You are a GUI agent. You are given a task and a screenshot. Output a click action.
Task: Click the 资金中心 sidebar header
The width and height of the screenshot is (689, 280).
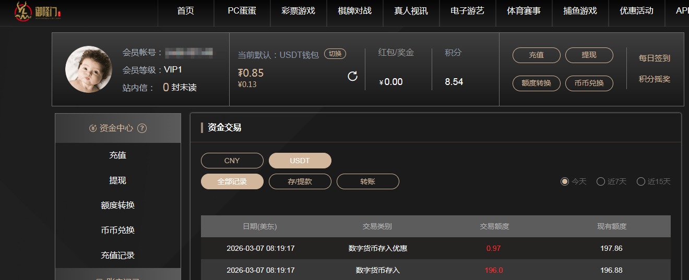118,128
